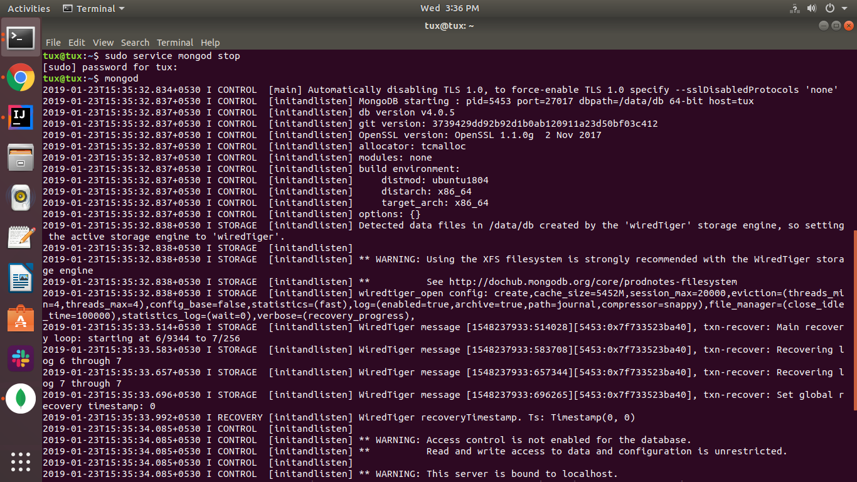The height and width of the screenshot is (482, 857).
Task: Open Activities overview
Action: pyautogui.click(x=29, y=8)
